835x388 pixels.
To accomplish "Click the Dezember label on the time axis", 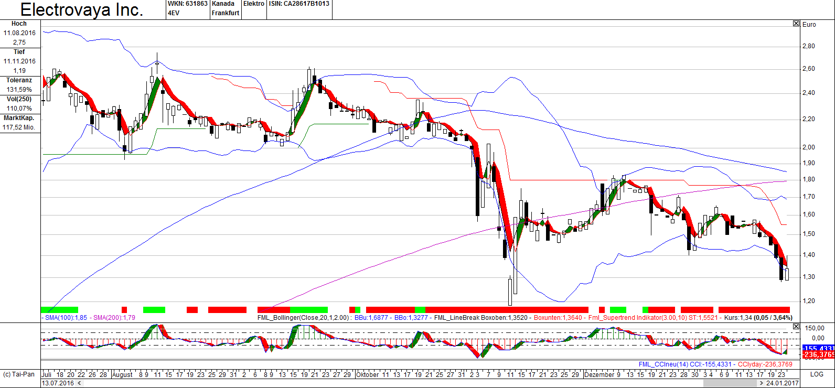I will 599,374.
